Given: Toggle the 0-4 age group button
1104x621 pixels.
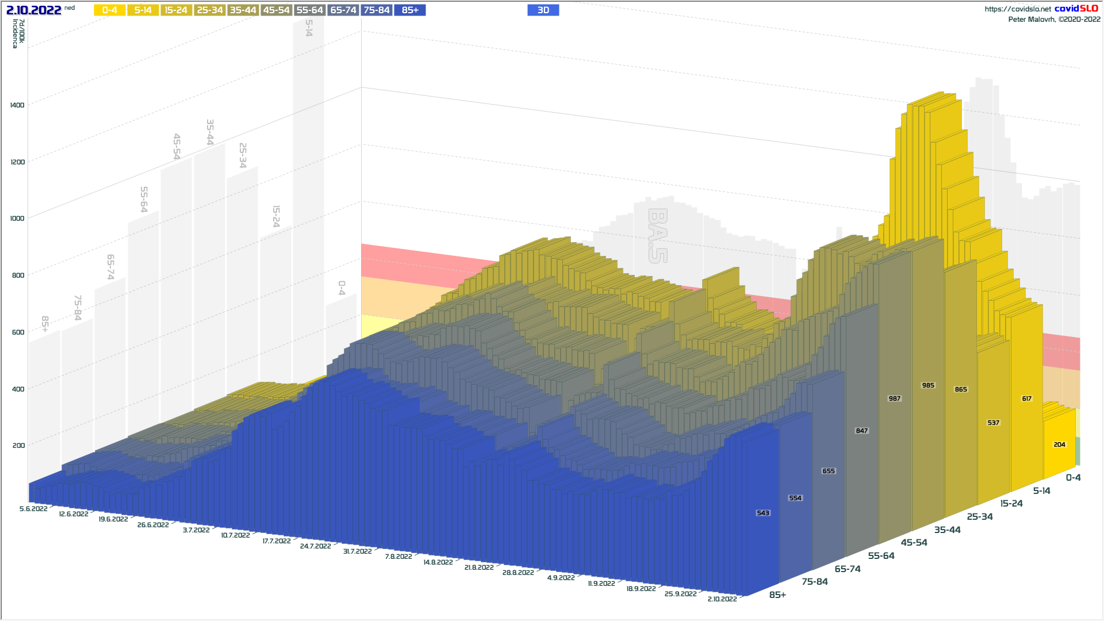Looking at the screenshot, I should [x=110, y=10].
